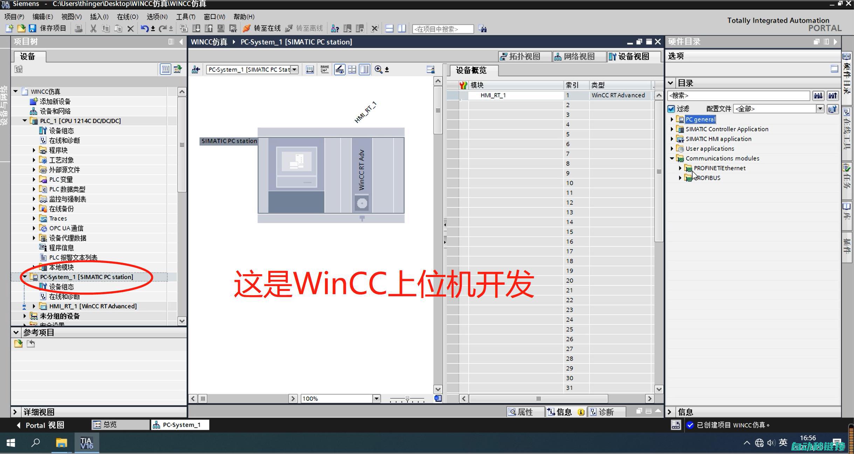
Task: Click the Compile toolbar icon
Action: 183,29
